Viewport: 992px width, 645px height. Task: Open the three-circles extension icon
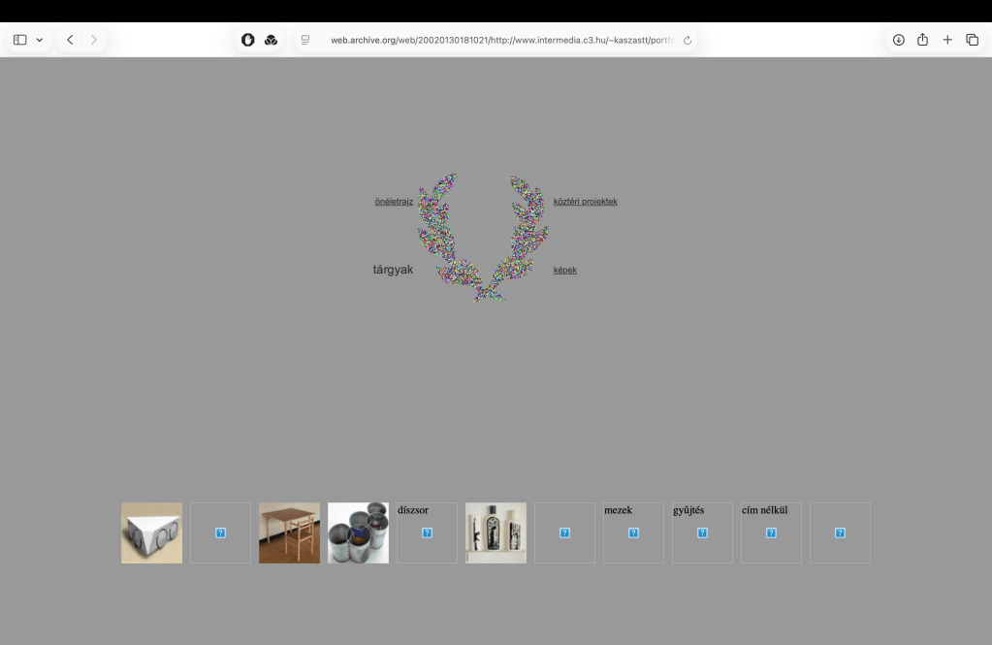271,40
